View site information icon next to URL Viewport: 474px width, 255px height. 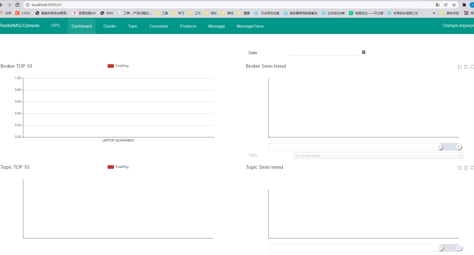point(28,5)
